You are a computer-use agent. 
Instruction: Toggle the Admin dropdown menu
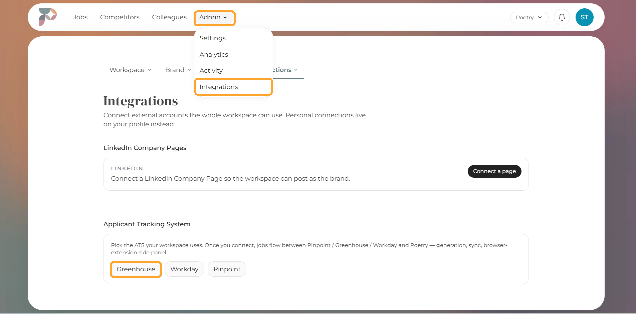coord(214,18)
